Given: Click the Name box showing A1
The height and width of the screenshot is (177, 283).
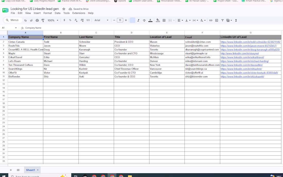Looking at the screenshot, I should [9, 28].
